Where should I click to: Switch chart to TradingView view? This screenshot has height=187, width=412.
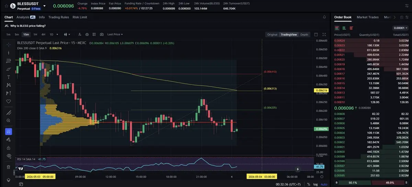point(288,34)
